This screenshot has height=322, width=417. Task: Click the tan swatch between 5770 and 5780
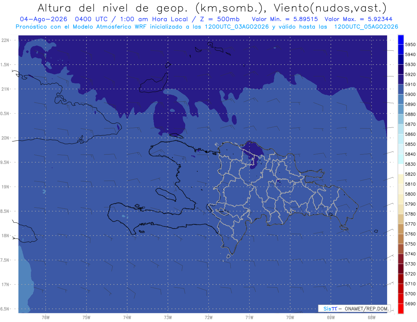pos(400,219)
